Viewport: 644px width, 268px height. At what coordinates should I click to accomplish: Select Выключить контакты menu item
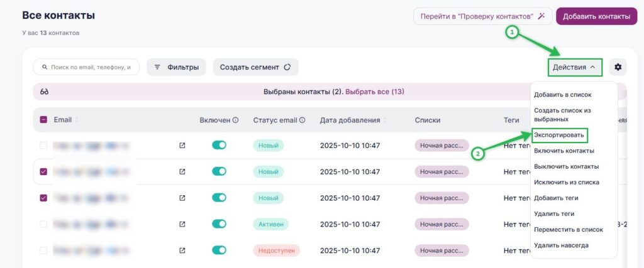(x=567, y=166)
